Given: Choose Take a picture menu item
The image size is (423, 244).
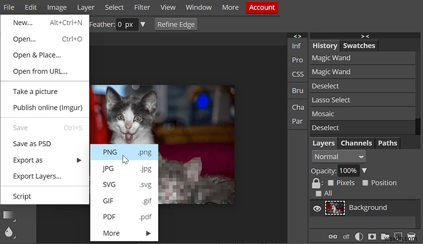Looking at the screenshot, I should [x=45, y=91].
